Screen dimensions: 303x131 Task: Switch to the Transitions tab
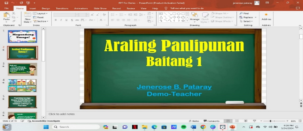pos(62,8)
